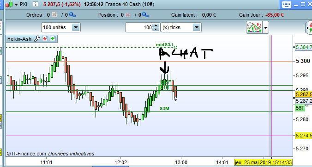Open the Position settings gears icon
This screenshot has height=167, width=312.
[145, 15]
